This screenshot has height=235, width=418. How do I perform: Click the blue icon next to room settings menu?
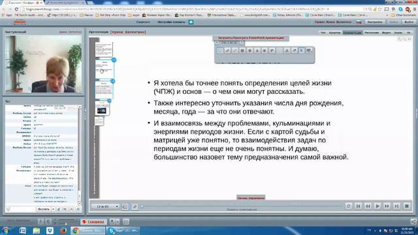pyautogui.click(x=191, y=22)
